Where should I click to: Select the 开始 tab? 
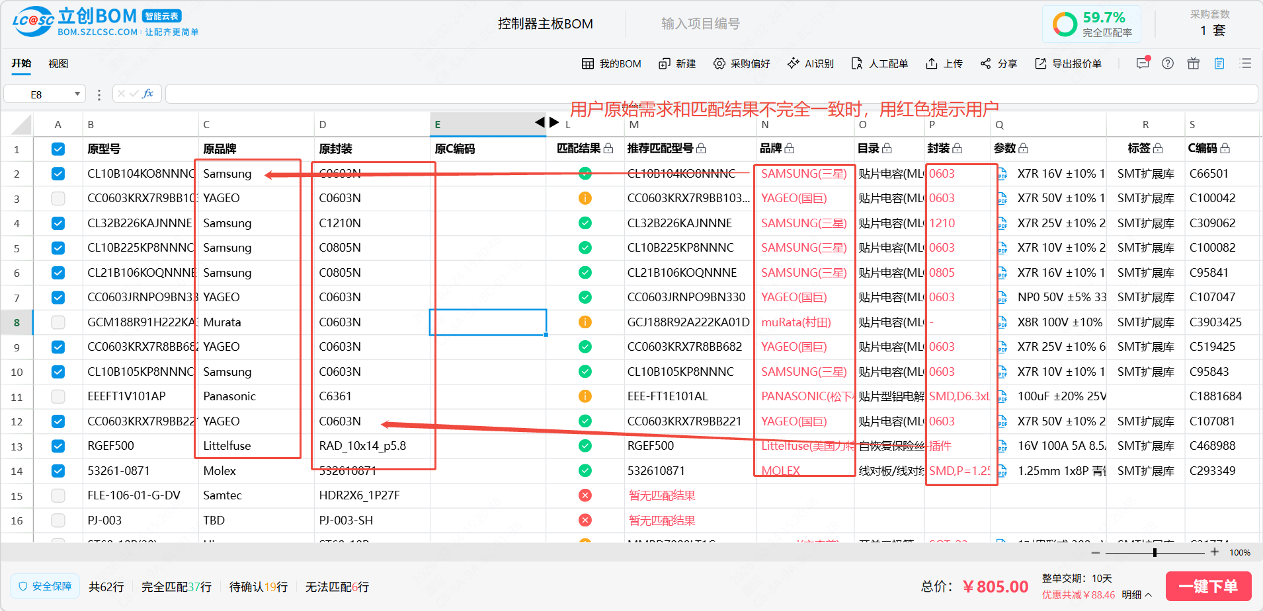click(x=21, y=63)
